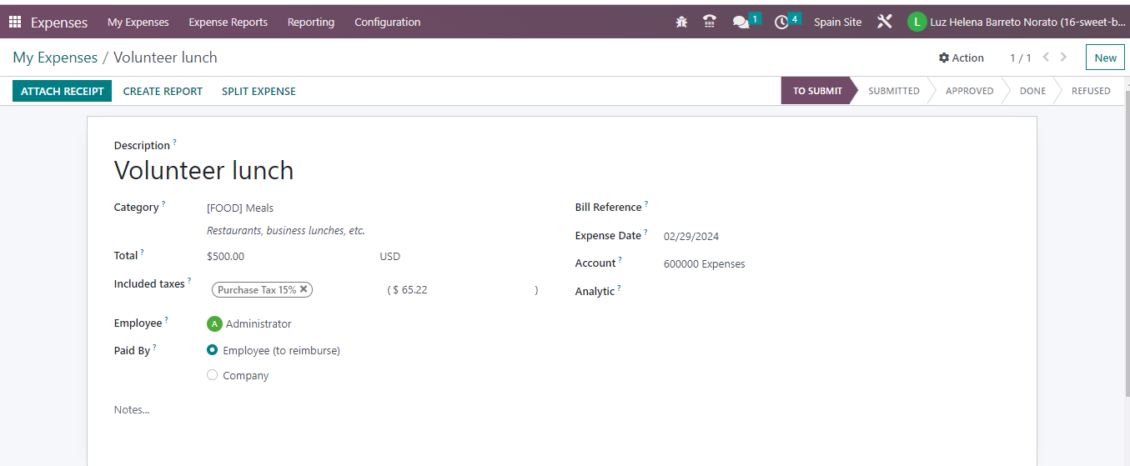
Task: Click the New button
Action: pos(1105,58)
